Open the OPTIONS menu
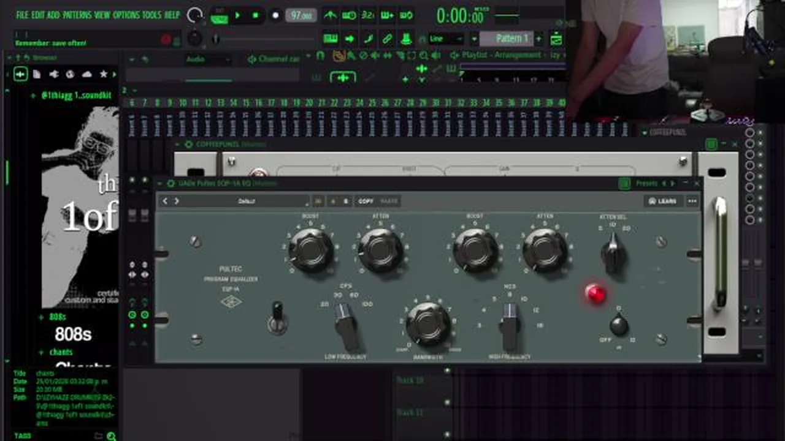 tap(126, 15)
